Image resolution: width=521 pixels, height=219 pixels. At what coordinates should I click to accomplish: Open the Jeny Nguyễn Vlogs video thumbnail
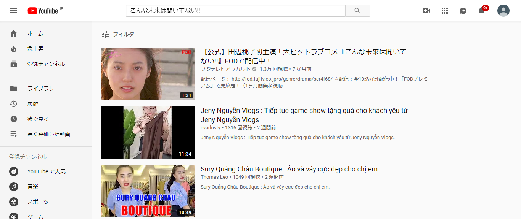pos(148,132)
